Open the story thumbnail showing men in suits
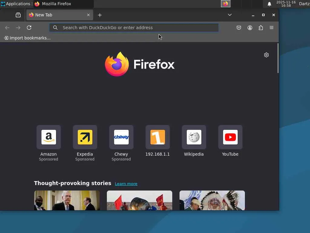 click(67, 200)
